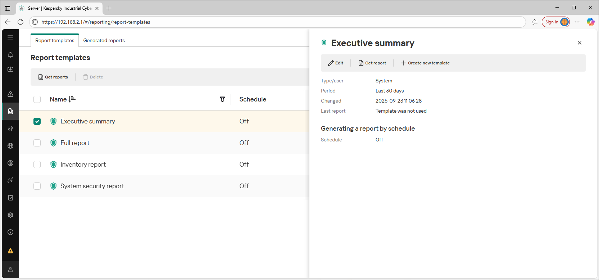Open the globe network icon in sidebar
Screen dimensions: 599x280
pyautogui.click(x=10, y=146)
